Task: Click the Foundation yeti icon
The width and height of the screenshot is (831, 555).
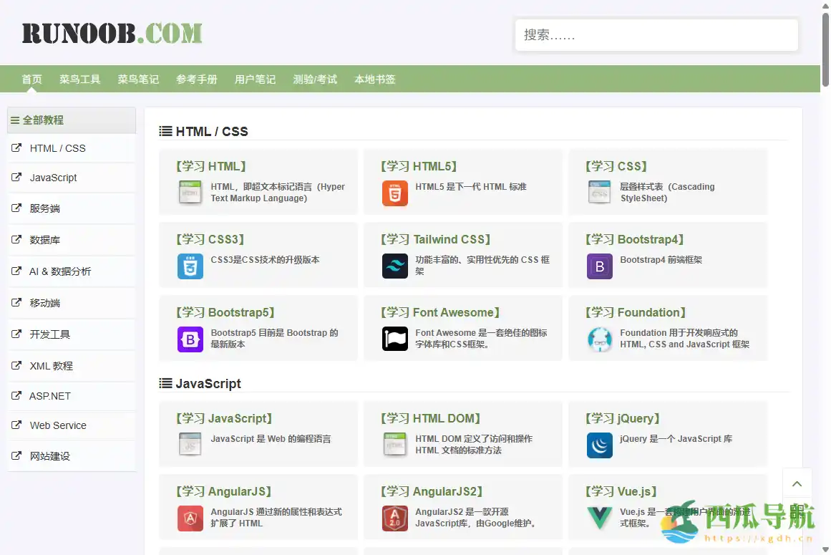Action: pyautogui.click(x=599, y=339)
